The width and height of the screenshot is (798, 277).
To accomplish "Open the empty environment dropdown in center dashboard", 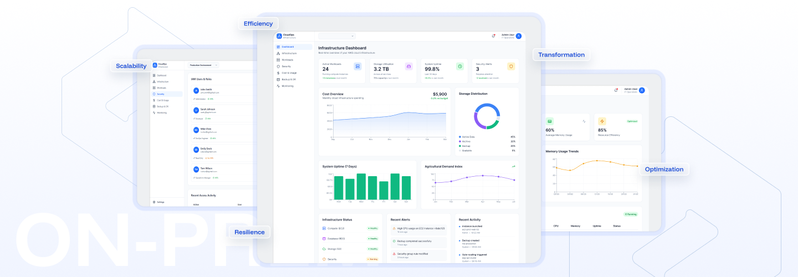I will tap(337, 36).
